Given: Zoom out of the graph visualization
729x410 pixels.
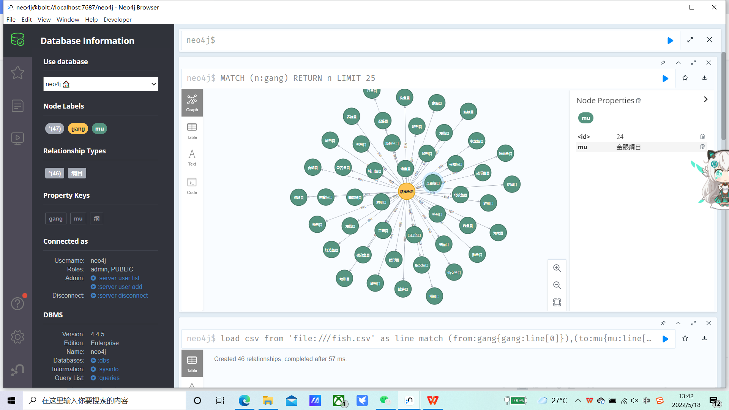Looking at the screenshot, I should pyautogui.click(x=557, y=285).
